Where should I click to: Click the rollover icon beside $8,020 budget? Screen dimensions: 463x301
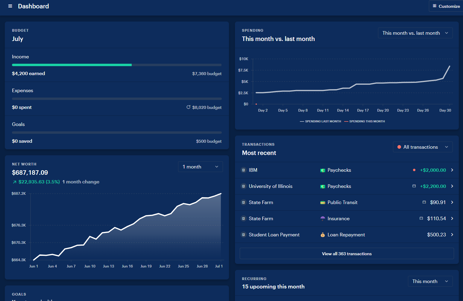point(188,107)
